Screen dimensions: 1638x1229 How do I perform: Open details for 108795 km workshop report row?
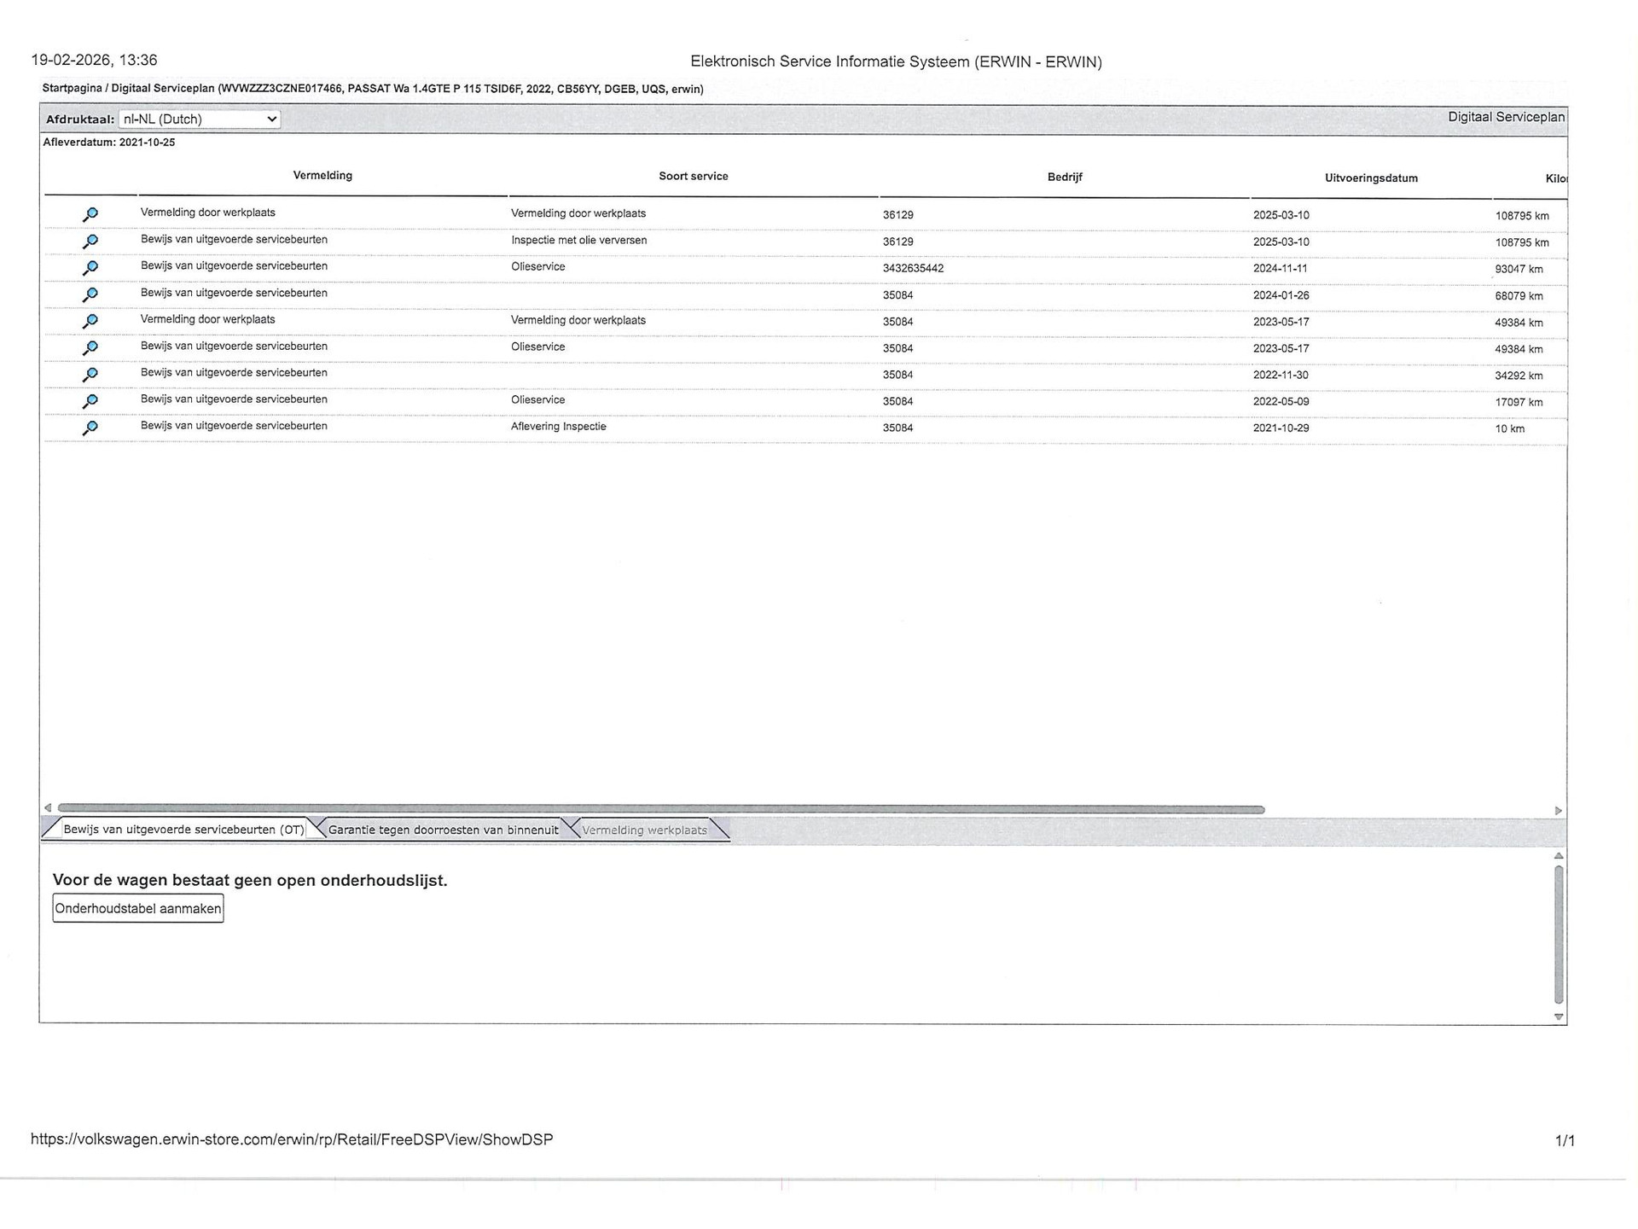(x=90, y=214)
